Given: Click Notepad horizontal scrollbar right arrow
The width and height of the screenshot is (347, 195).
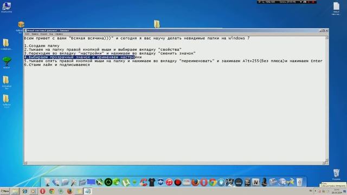Looking at the screenshot, I should 324,163.
